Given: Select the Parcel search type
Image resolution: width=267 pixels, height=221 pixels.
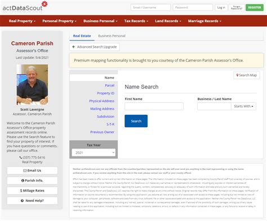Looking at the screenshot, I should 109,85.
